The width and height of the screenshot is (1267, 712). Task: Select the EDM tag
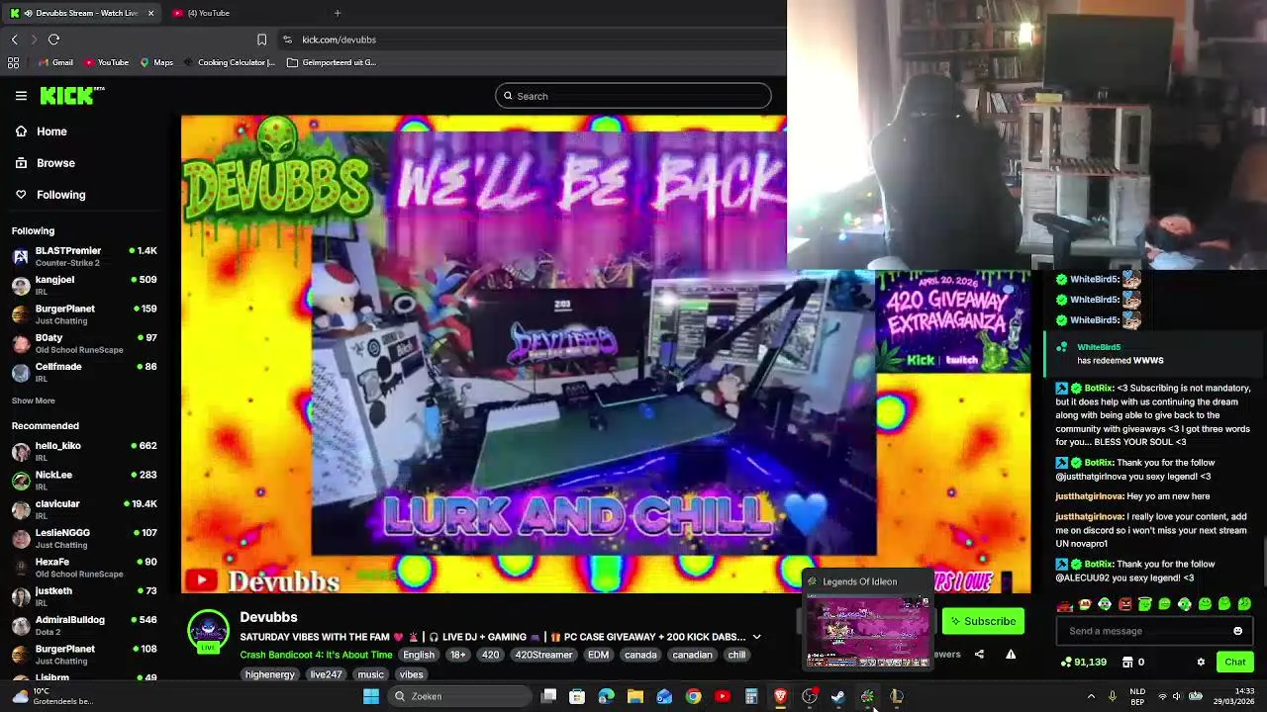coord(598,655)
